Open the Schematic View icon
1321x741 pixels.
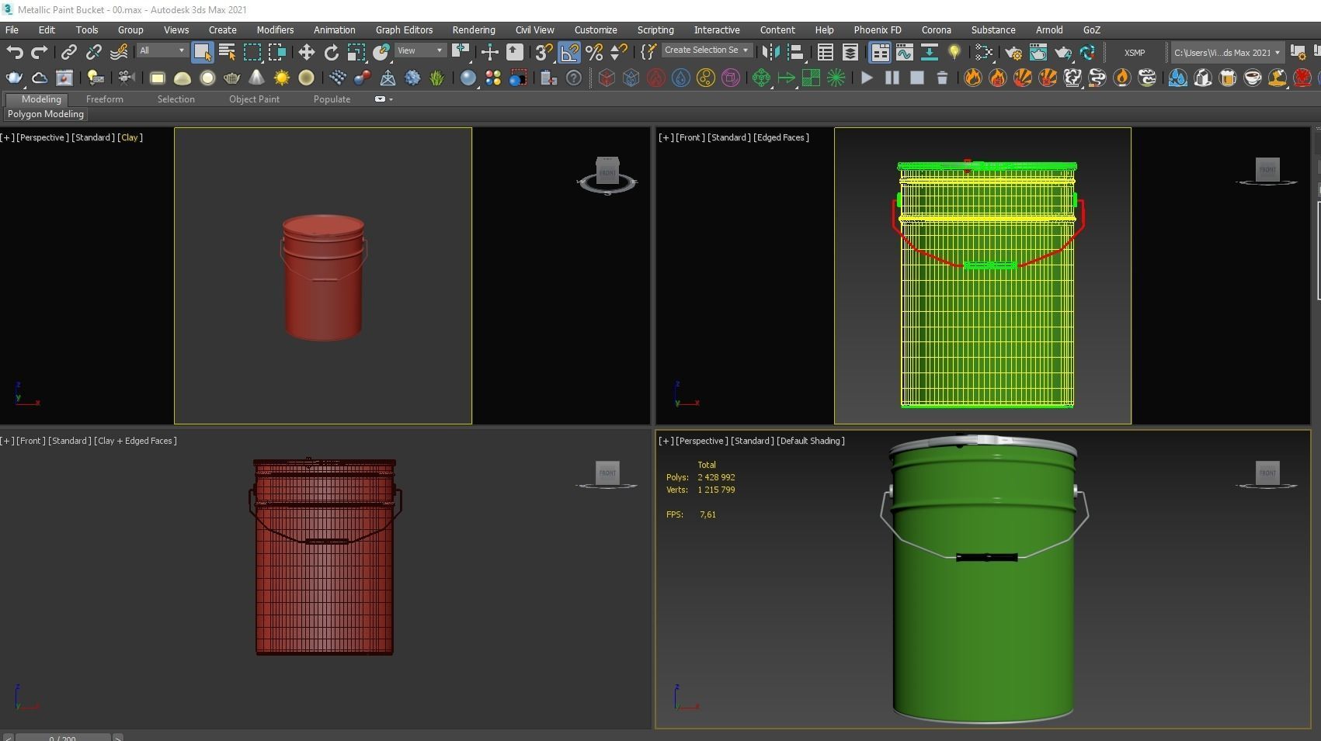coord(929,52)
